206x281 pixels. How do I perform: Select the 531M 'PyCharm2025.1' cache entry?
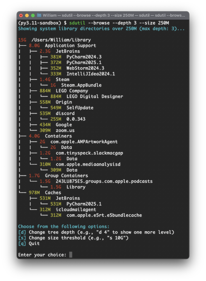click(76, 204)
